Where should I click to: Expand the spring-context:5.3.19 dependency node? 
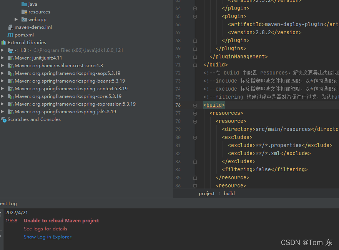point(3,88)
